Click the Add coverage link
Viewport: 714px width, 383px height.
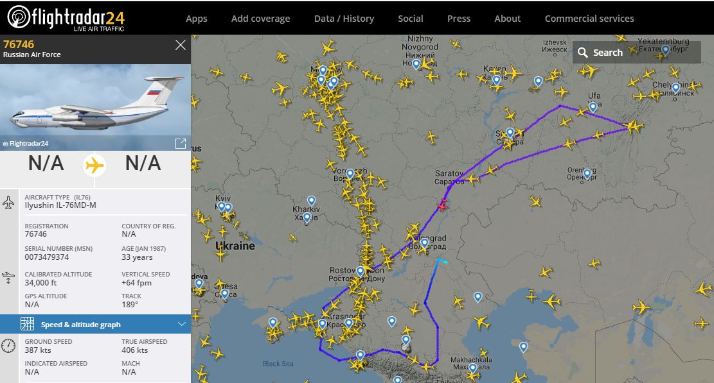tap(260, 19)
